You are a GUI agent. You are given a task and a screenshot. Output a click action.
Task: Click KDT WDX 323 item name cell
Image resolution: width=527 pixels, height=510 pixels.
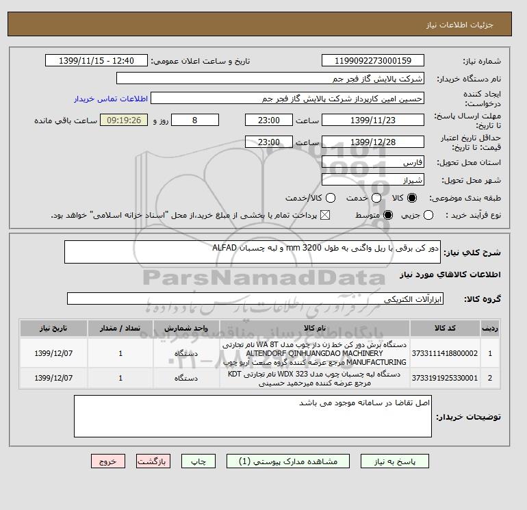[x=315, y=378]
